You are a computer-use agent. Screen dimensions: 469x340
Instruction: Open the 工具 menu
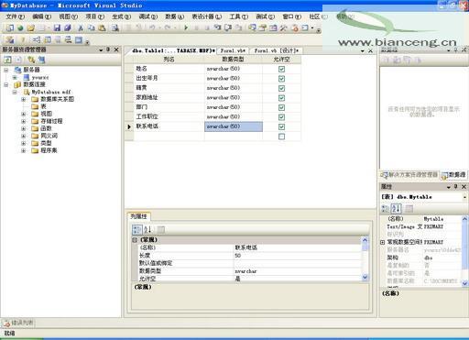[x=238, y=16]
